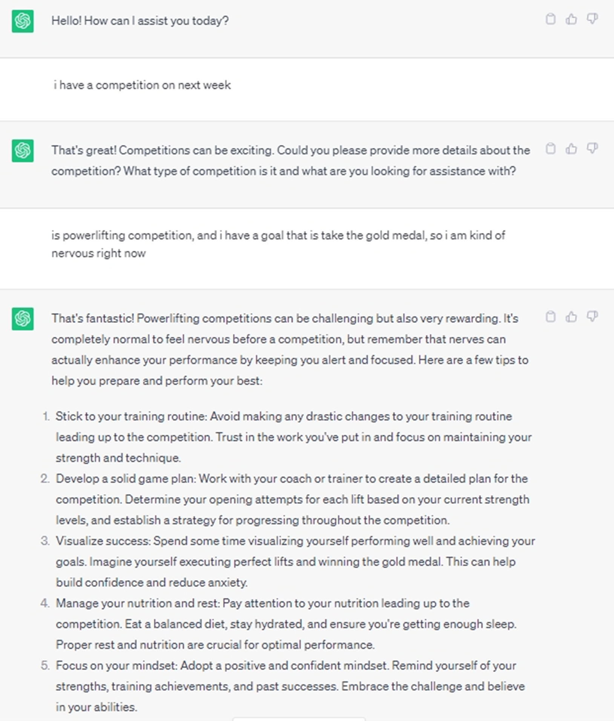Viewport: 614px width, 721px height.
Task: Dislike the 'Competitions can be exciting' response
Action: click(592, 149)
